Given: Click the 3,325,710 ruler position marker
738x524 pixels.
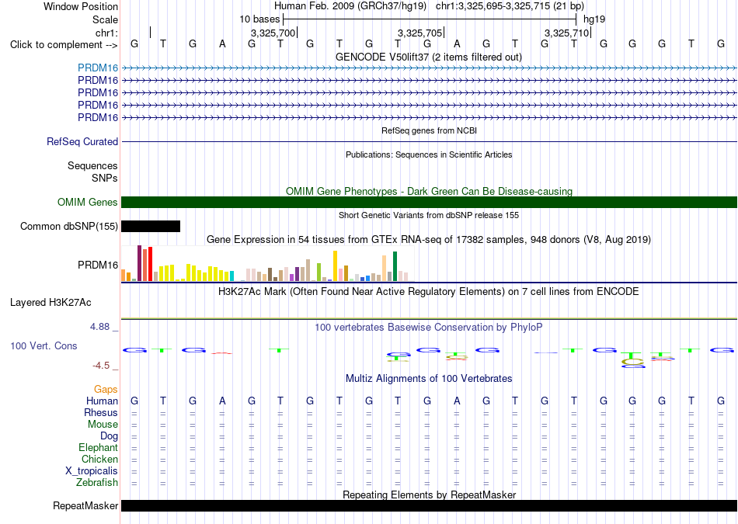Looking at the screenshot, I should pyautogui.click(x=566, y=33).
